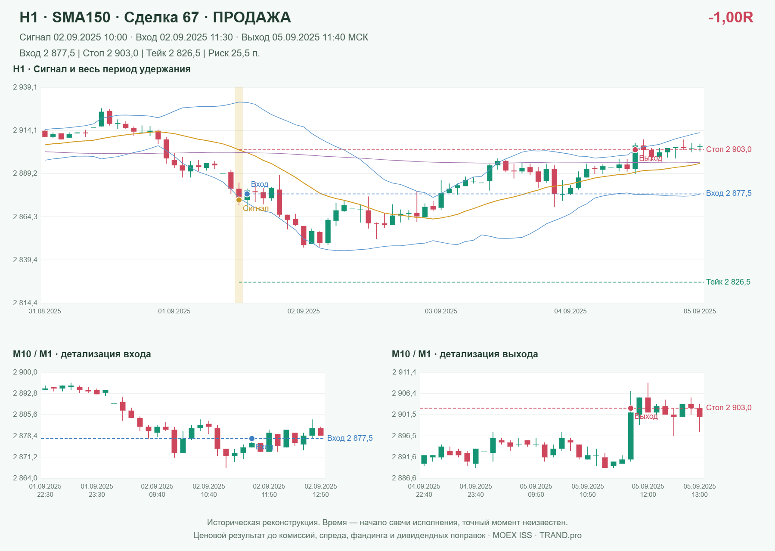Click the 'Историческая реконструкция' footer note
Viewport: 775px width, 551px height.
tap(387, 523)
